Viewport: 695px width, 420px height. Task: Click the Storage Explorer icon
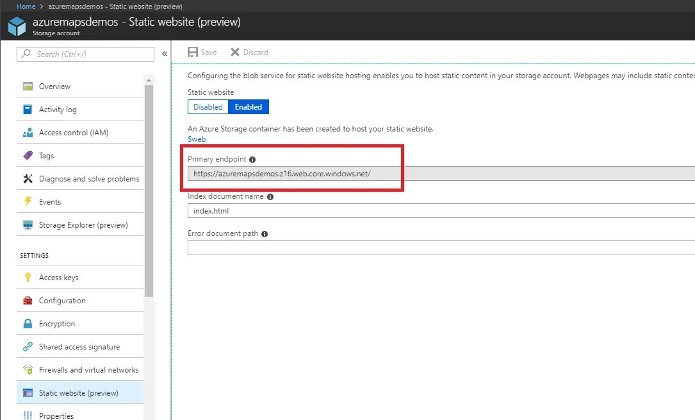[28, 224]
